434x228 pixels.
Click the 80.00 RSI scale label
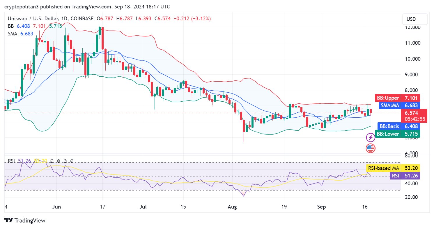coord(411,156)
